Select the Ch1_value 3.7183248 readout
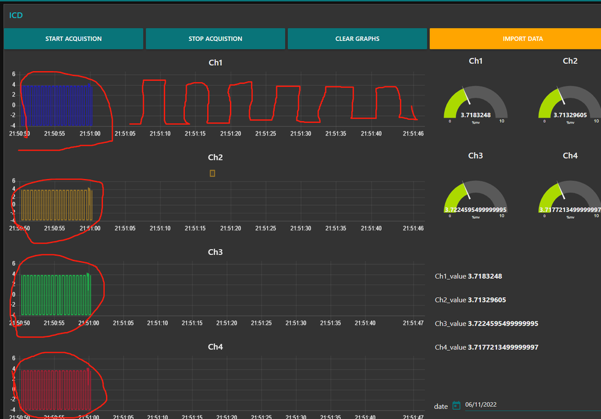Image resolution: width=601 pixels, height=419 pixels. (x=469, y=276)
